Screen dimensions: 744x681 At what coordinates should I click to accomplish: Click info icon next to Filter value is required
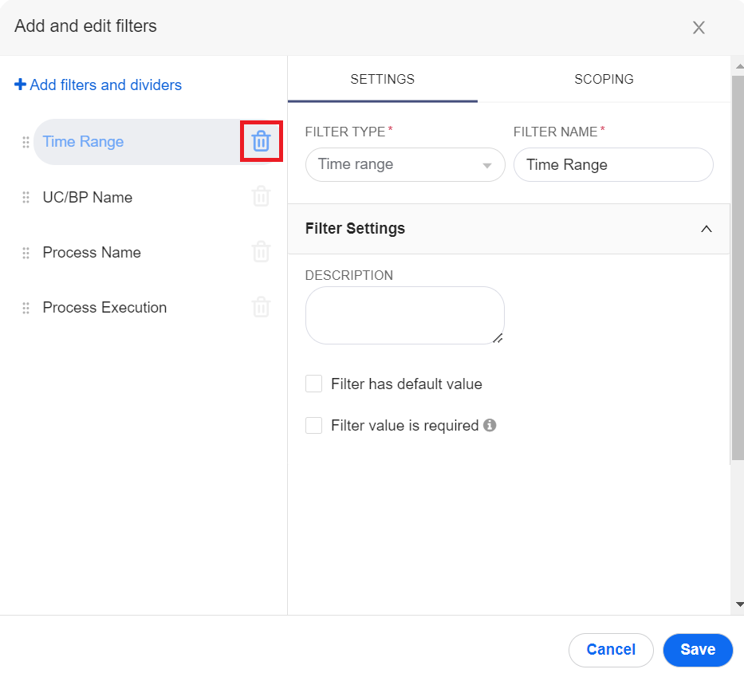click(490, 425)
